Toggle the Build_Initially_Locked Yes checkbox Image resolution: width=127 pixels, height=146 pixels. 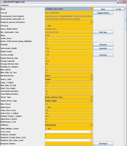click(x=46, y=129)
